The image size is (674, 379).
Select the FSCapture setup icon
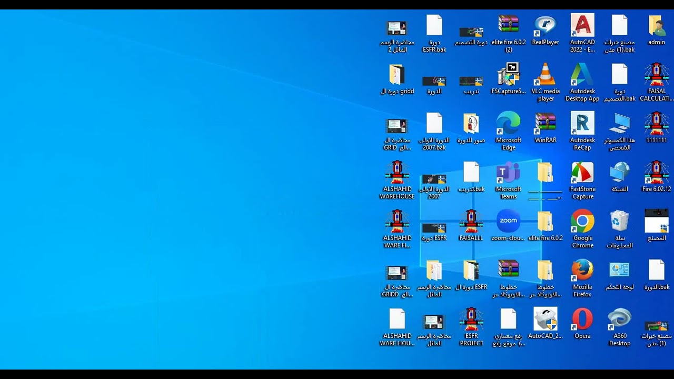coord(509,79)
